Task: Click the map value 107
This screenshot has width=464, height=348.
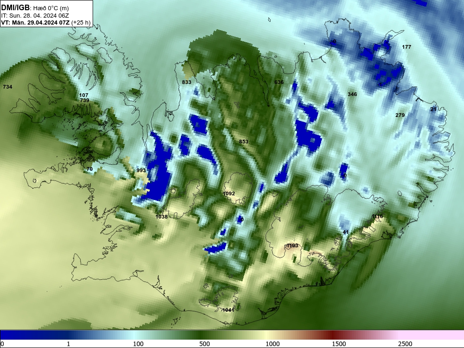Action: [84, 95]
